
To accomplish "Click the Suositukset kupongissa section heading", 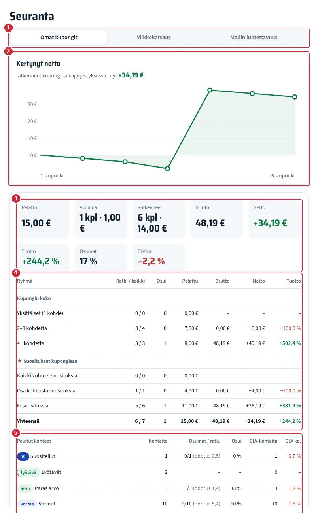I will (x=47, y=361).
